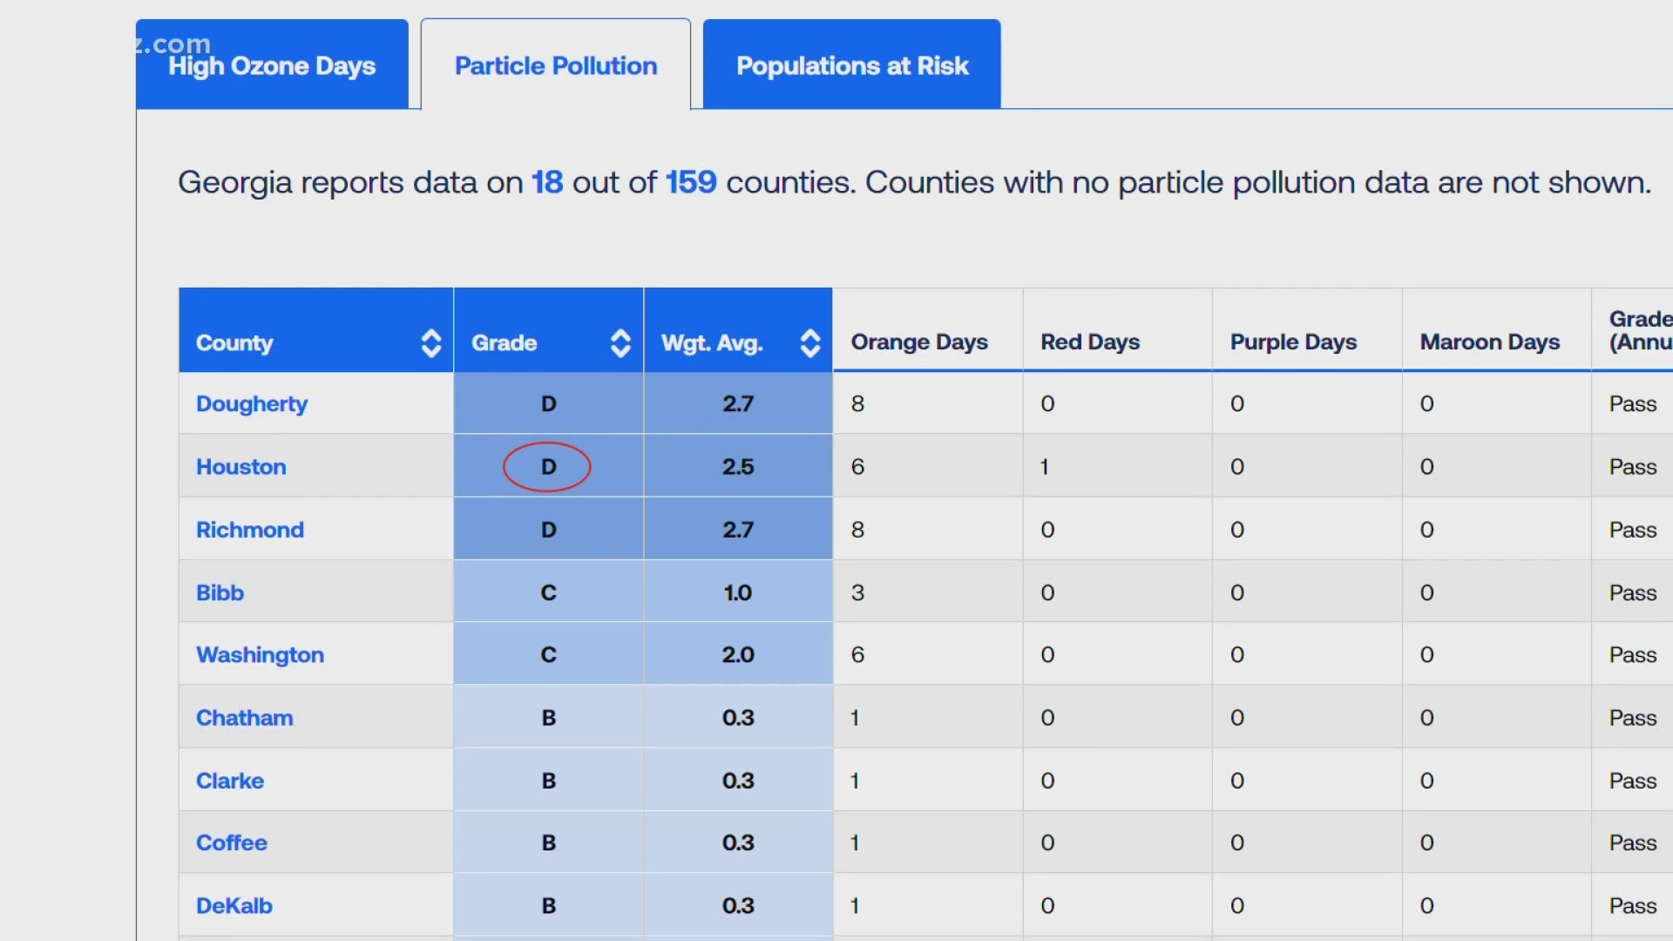Click Richmond's grade D cell
The width and height of the screenshot is (1673, 941).
click(x=548, y=530)
